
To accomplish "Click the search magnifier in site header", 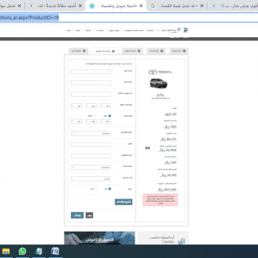I will [x=158, y=30].
